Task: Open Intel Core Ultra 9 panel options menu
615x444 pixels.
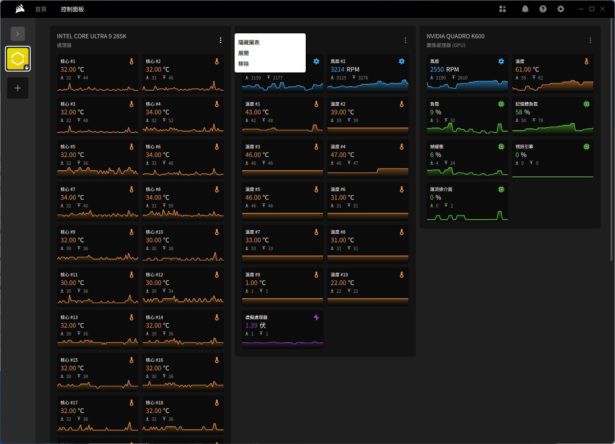Action: point(220,40)
